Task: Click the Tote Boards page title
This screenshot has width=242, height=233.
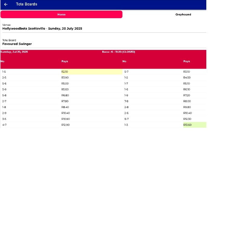Action: pos(27,4)
